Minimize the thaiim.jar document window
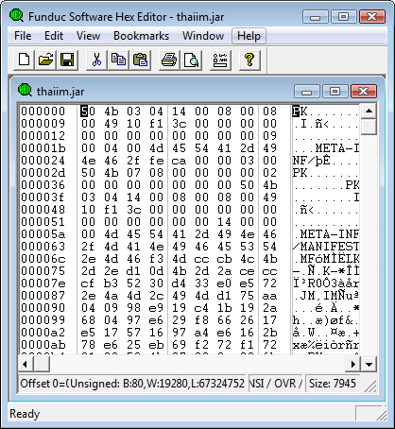 click(306, 92)
